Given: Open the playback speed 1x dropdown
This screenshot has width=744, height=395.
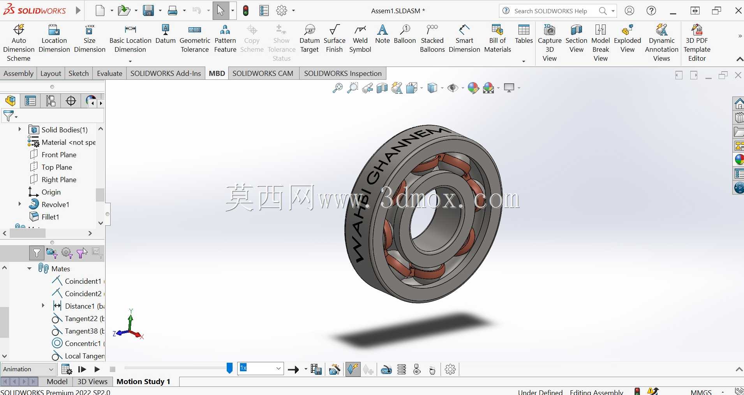Looking at the screenshot, I should tap(261, 368).
